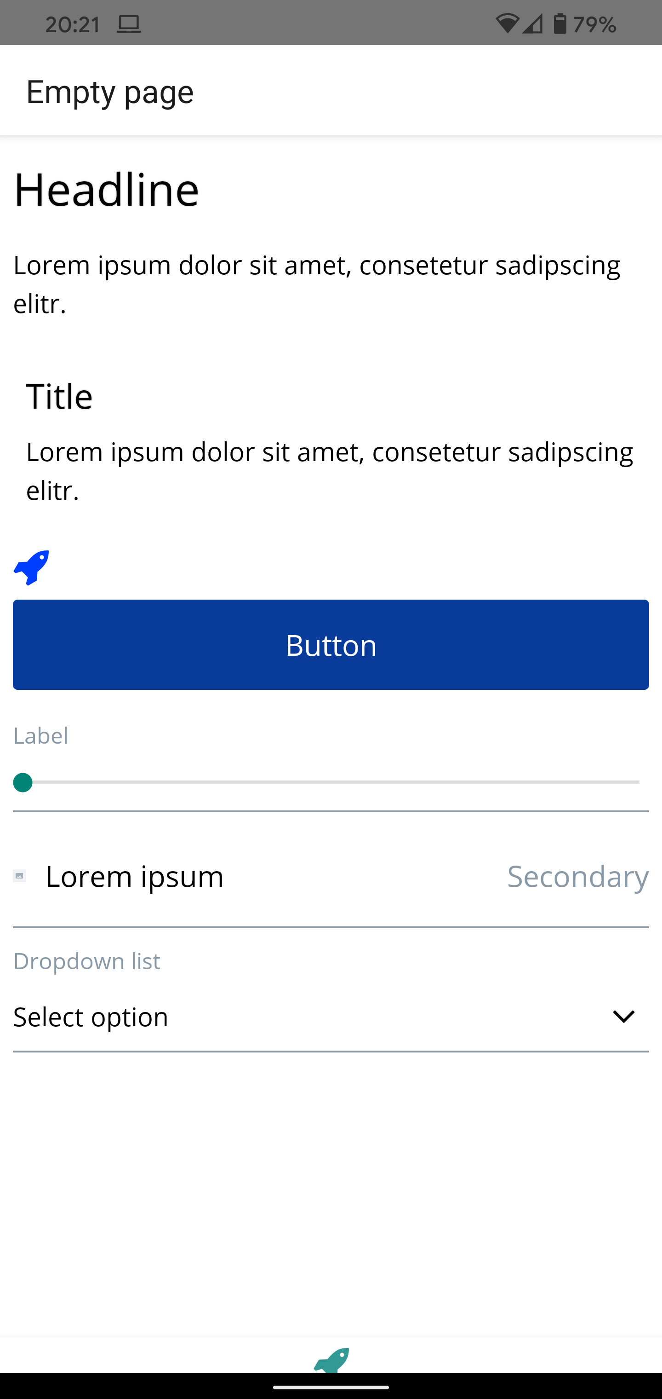Tap the cellular signal icon
The width and height of the screenshot is (662, 1399).
click(x=532, y=24)
